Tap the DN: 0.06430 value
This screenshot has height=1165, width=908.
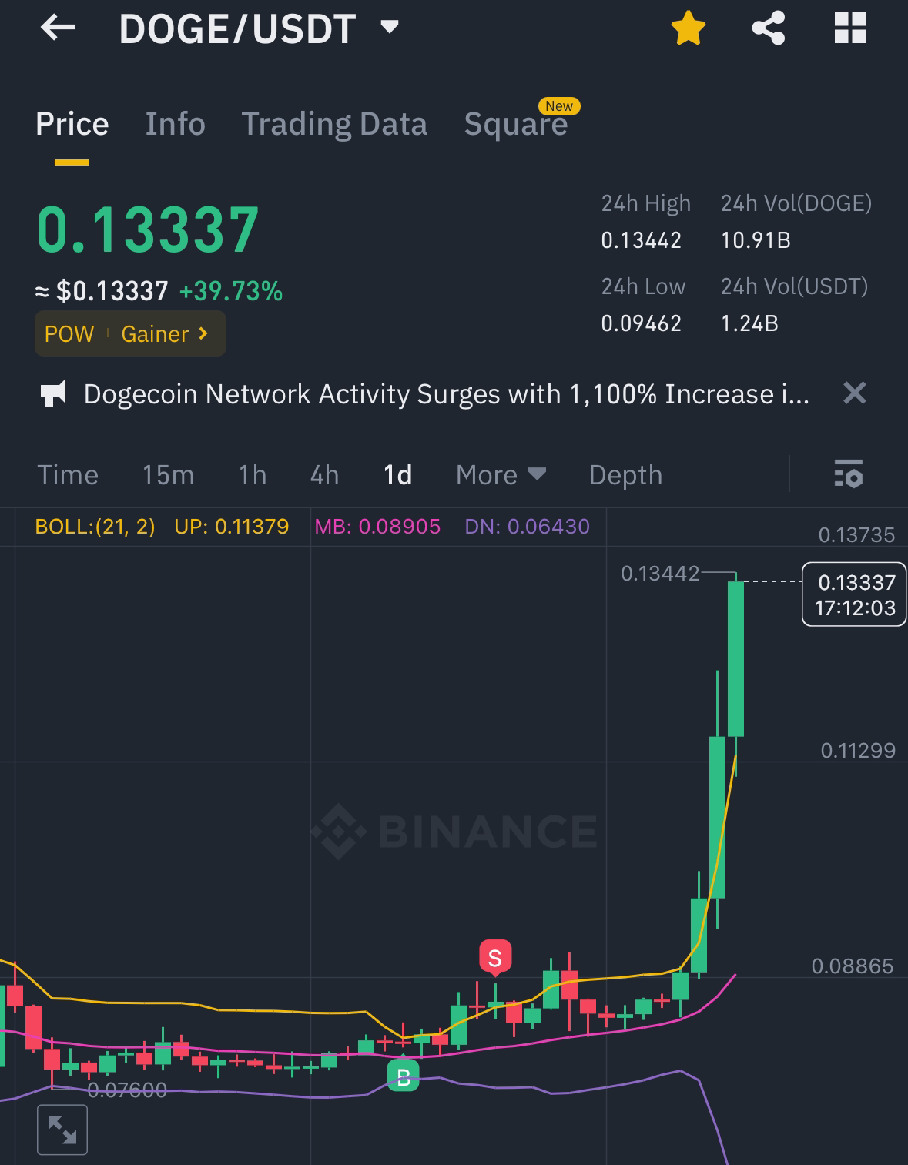point(527,527)
